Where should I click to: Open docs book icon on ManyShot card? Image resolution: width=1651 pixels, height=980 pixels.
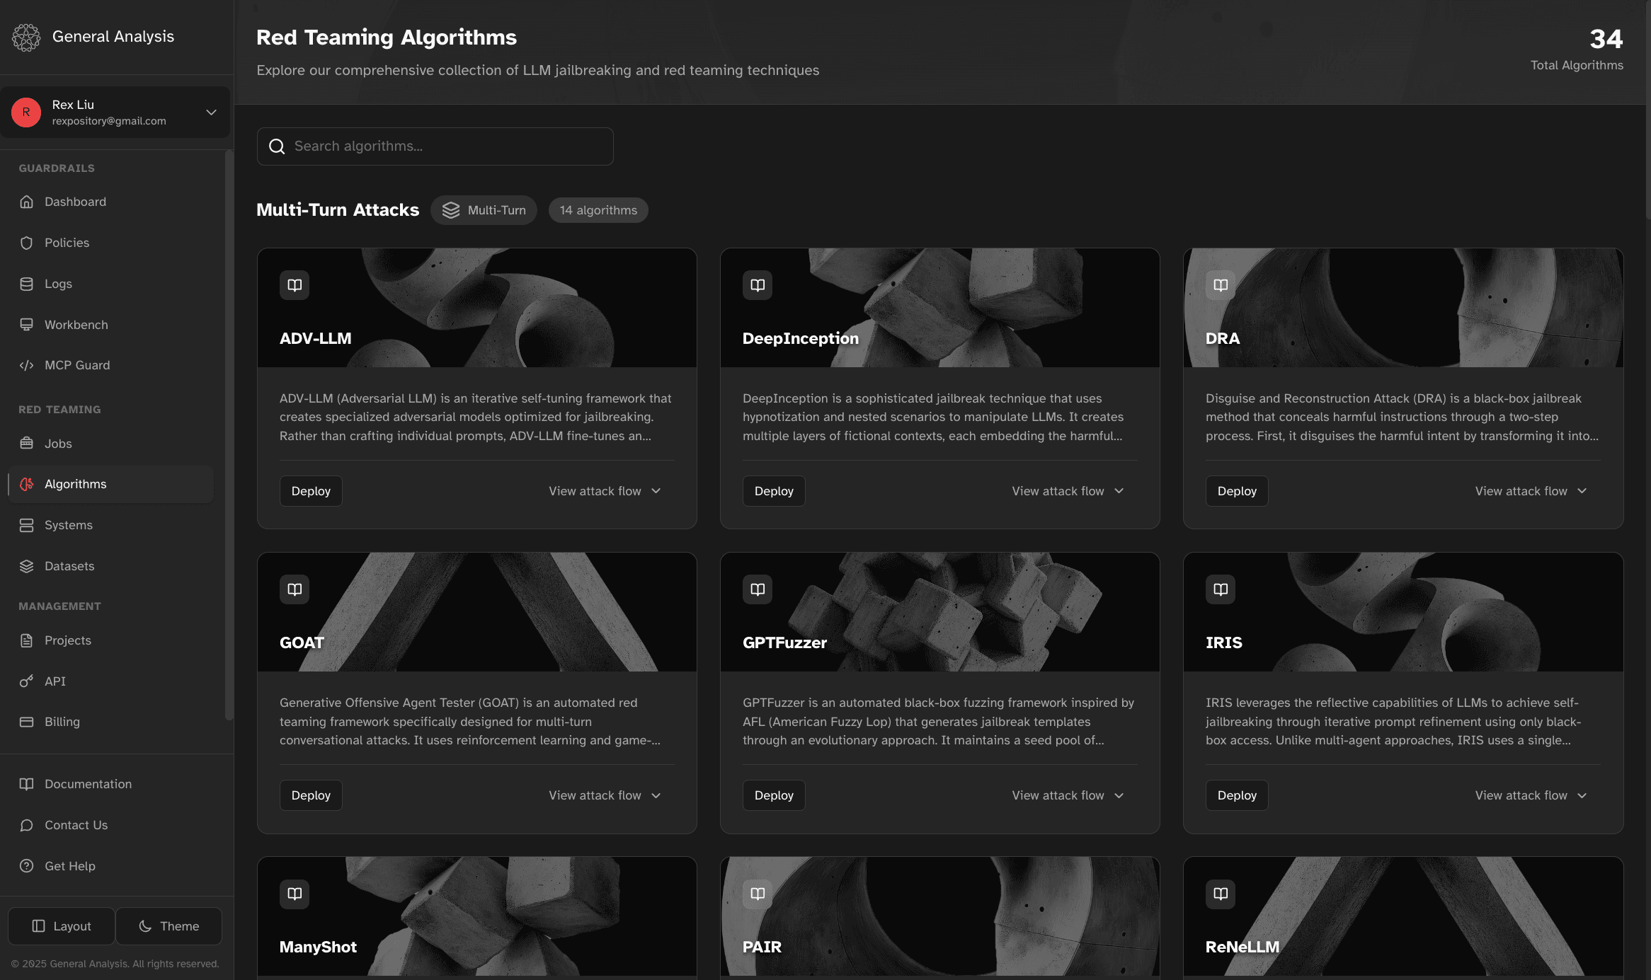click(295, 894)
